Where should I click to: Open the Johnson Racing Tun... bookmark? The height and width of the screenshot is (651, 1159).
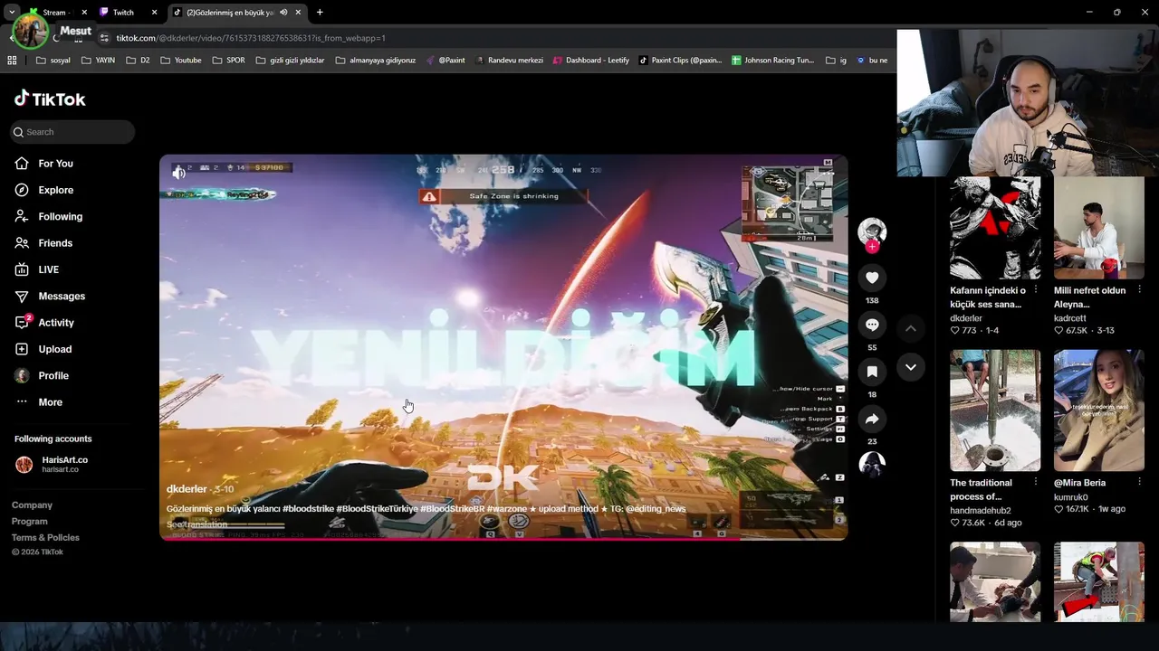(x=773, y=61)
